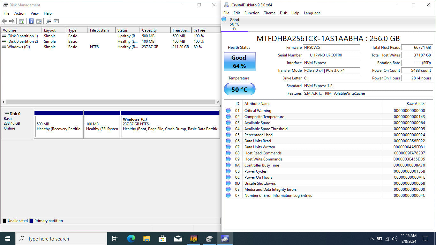
Task: Click the Show/Hide Console Tree toolbar icon
Action: (x=22, y=21)
